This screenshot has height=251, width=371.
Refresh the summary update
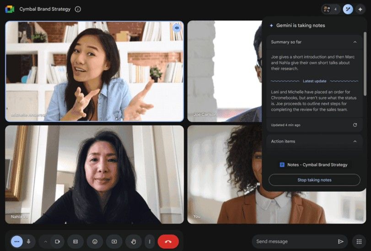pos(355,125)
